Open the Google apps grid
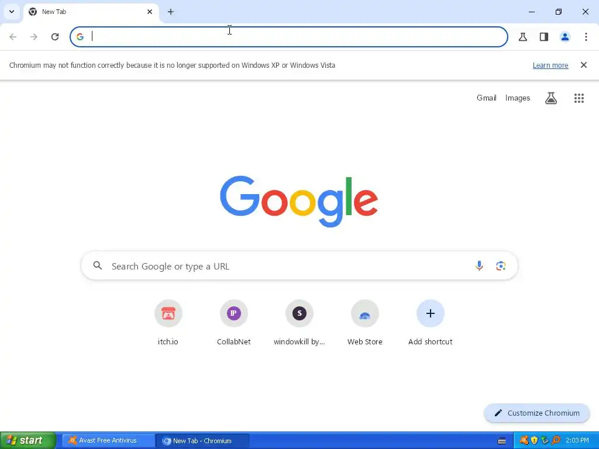This screenshot has height=449, width=599. [x=579, y=98]
